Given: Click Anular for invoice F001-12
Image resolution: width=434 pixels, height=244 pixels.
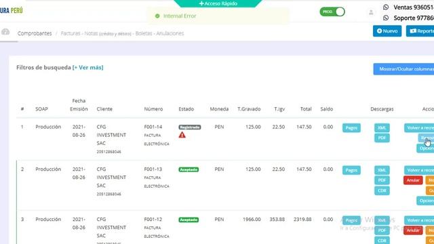Looking at the screenshot, I should tap(413, 230).
